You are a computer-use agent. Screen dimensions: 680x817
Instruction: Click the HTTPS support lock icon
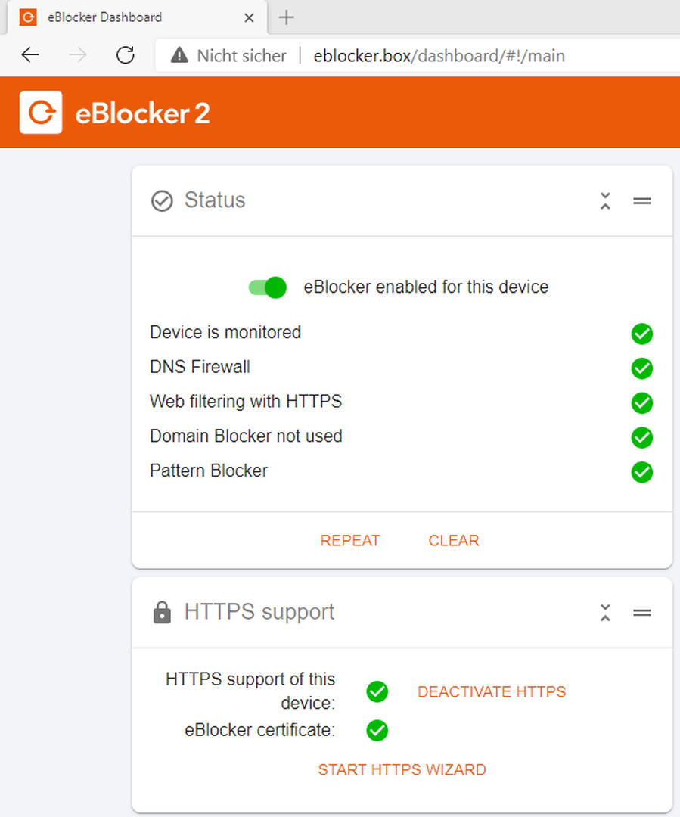click(x=162, y=612)
